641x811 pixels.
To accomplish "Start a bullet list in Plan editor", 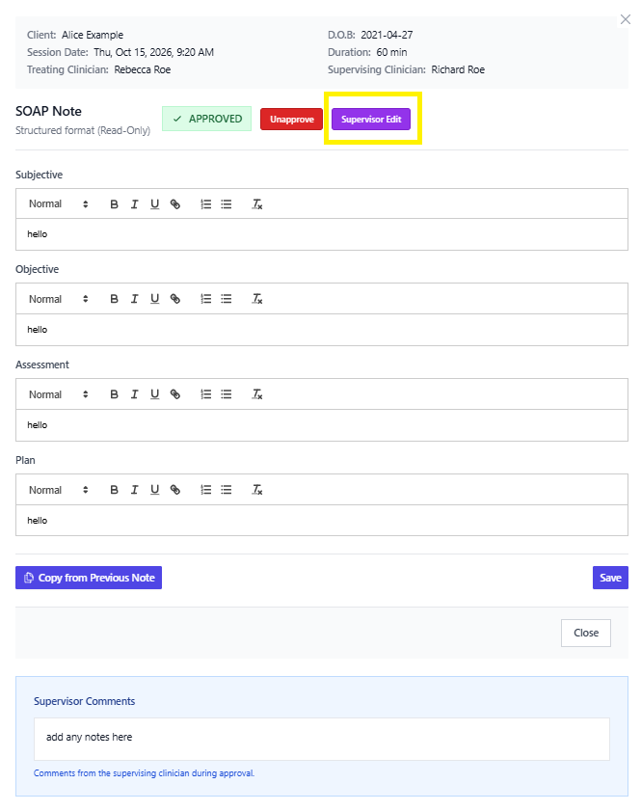I will click(226, 490).
